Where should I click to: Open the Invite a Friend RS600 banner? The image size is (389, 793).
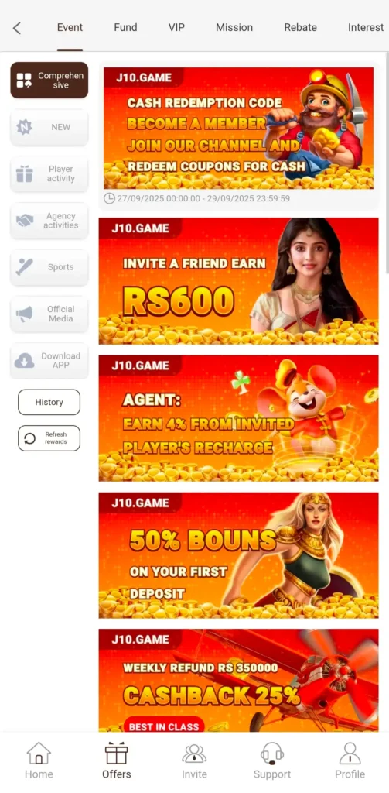(x=238, y=281)
